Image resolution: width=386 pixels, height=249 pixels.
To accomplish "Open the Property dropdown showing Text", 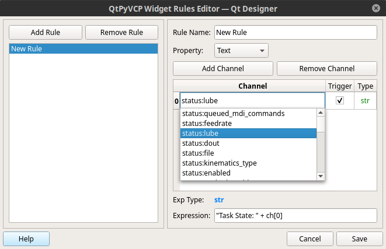I will [x=241, y=50].
